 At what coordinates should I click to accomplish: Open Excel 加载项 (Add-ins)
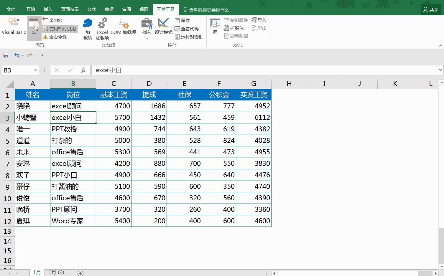pos(102,29)
